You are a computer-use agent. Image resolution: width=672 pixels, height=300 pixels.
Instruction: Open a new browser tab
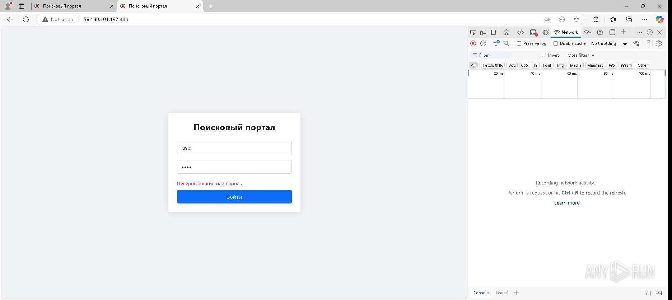click(211, 6)
